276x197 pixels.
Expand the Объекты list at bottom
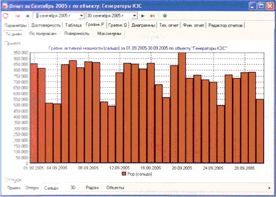pyautogui.click(x=115, y=188)
